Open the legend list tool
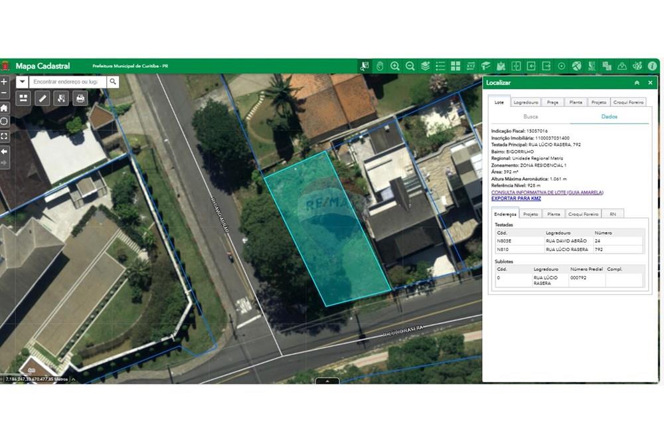The width and height of the screenshot is (664, 443). click(440, 66)
